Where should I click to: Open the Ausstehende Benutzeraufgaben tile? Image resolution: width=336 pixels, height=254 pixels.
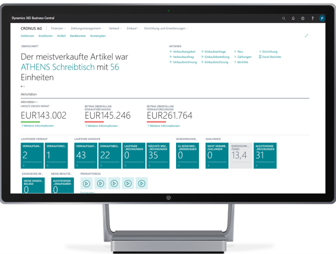(63, 185)
